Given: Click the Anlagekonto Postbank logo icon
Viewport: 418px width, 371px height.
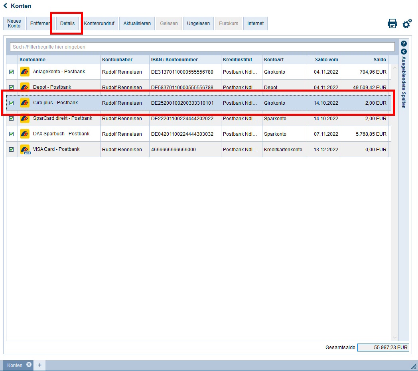Looking at the screenshot, I should [x=25, y=72].
